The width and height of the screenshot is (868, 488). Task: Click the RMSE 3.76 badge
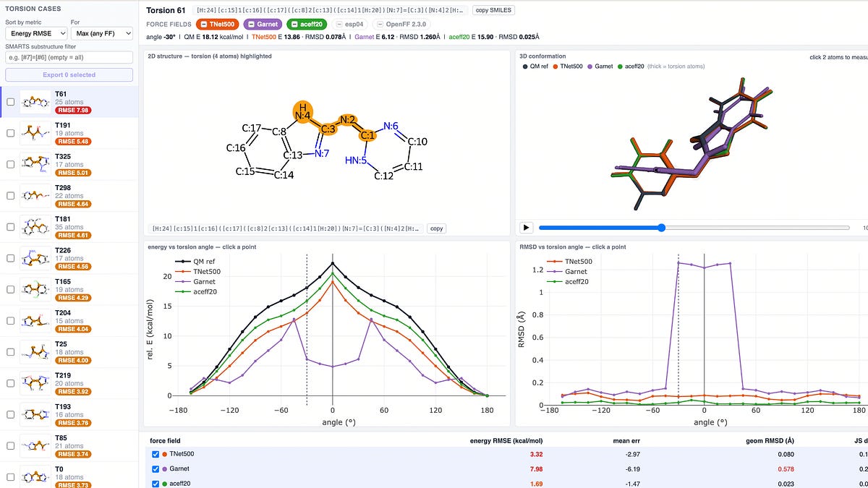click(72, 423)
